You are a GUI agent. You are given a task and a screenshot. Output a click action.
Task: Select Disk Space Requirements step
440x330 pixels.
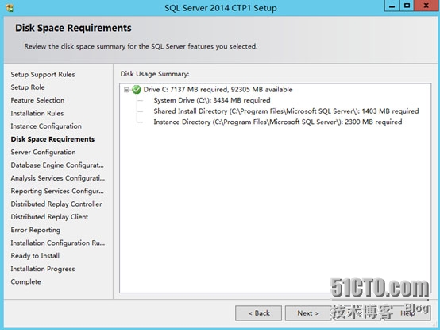(x=52, y=139)
